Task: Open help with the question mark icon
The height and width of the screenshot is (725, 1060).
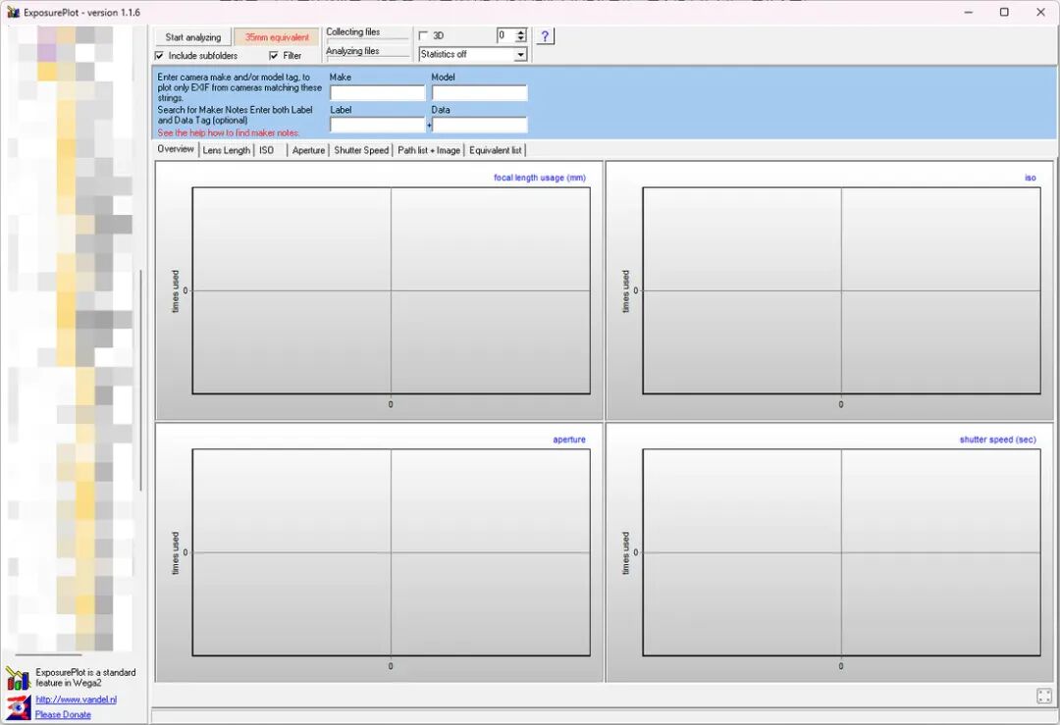Action: (545, 36)
